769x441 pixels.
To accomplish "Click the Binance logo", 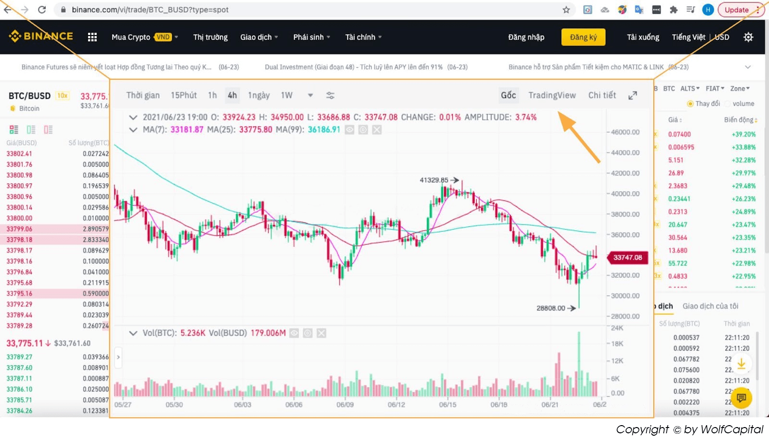I will click(41, 36).
